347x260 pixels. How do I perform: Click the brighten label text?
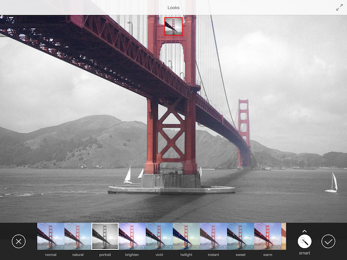click(x=132, y=255)
